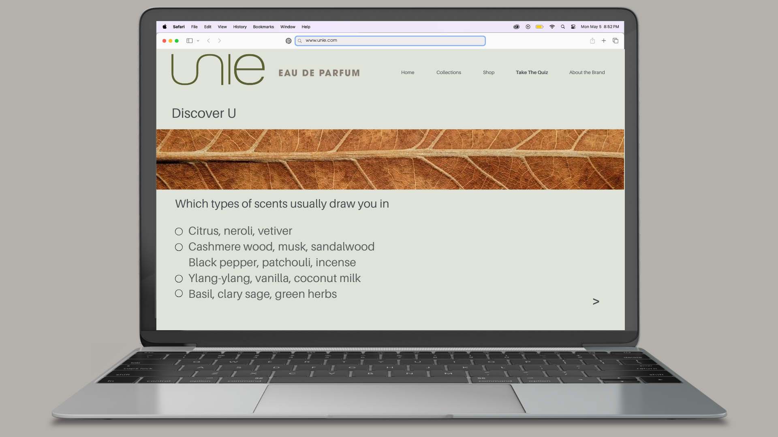This screenshot has width=778, height=437.
Task: Click the Discover U heading
Action: pos(204,113)
